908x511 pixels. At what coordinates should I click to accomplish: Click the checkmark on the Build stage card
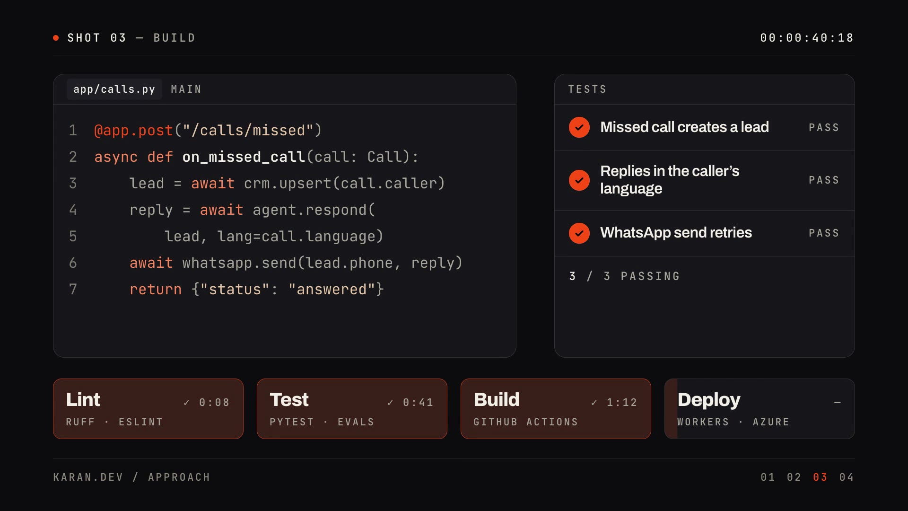(x=594, y=403)
